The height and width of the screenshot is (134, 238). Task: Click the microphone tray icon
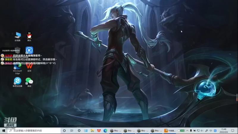(x=191, y=131)
